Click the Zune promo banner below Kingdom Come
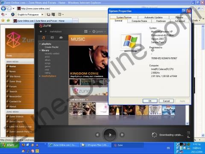205x154 pixels. coord(89,91)
